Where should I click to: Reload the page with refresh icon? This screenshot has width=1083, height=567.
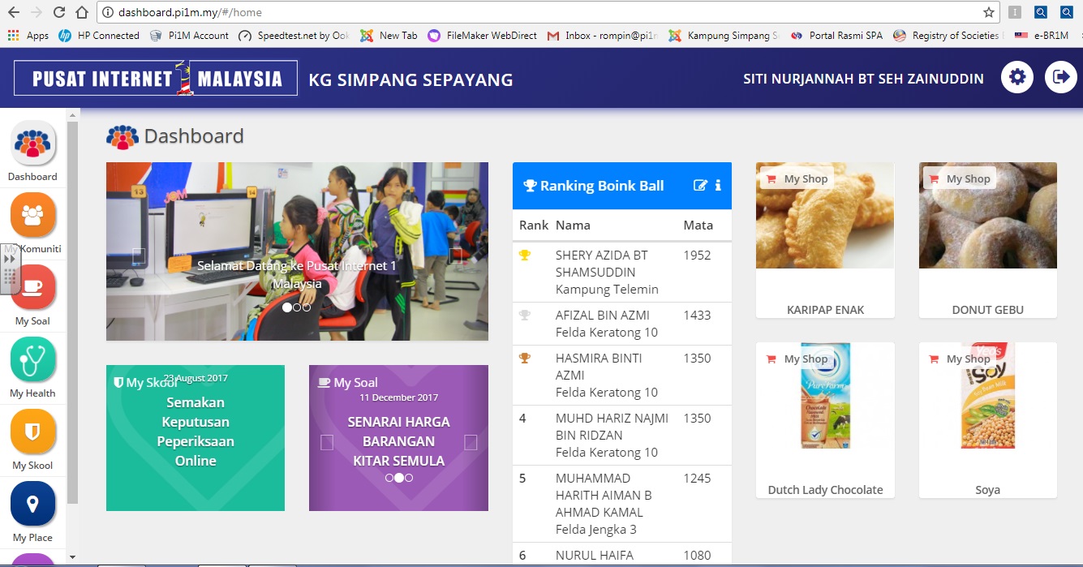[x=58, y=12]
